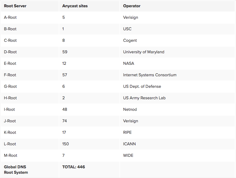Select the USC operator cell
This screenshot has height=178, width=236.
point(127,29)
